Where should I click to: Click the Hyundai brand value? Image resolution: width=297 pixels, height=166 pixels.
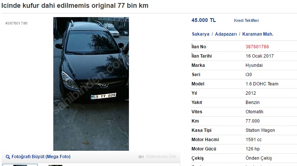254,65
